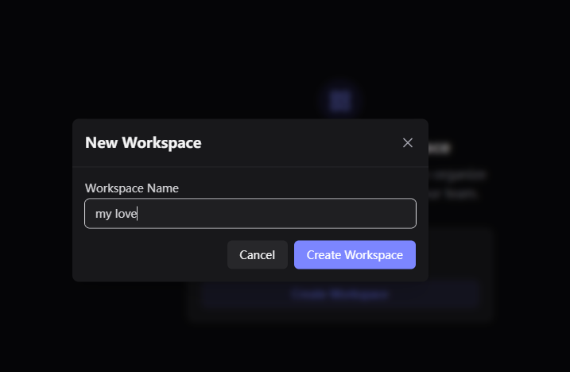Click the 'New Workspace' dialog title
The width and height of the screenshot is (570, 372).
pos(143,142)
